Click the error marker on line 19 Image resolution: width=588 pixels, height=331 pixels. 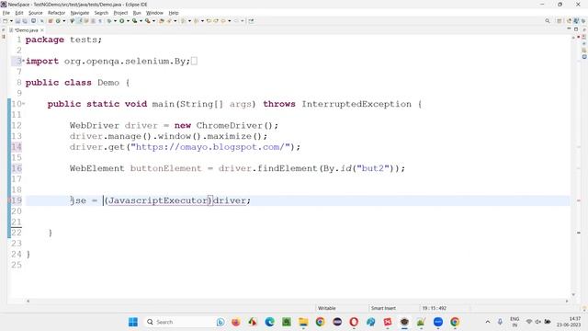[x=9, y=200]
